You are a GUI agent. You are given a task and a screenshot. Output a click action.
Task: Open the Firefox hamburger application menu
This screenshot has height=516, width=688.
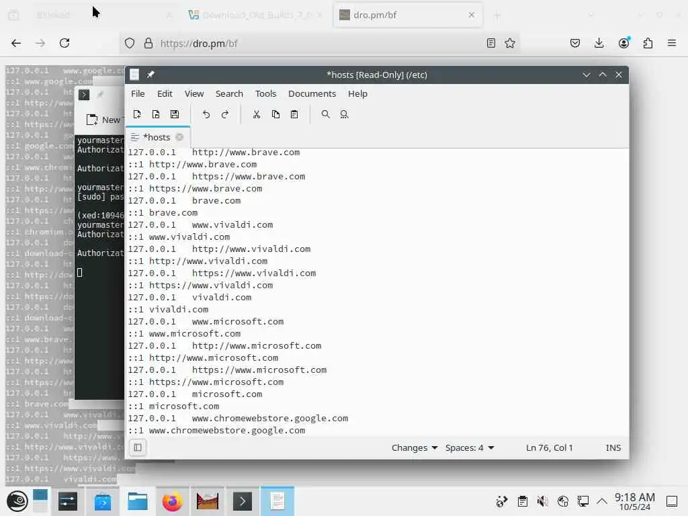pyautogui.click(x=672, y=43)
